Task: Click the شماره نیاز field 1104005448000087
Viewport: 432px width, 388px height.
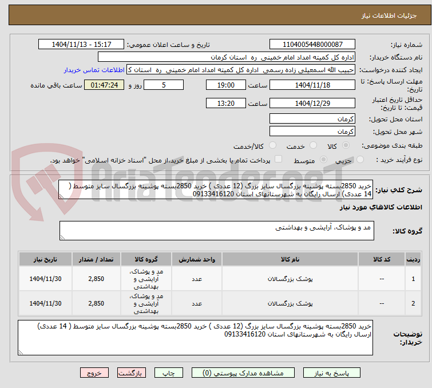Action: point(312,44)
